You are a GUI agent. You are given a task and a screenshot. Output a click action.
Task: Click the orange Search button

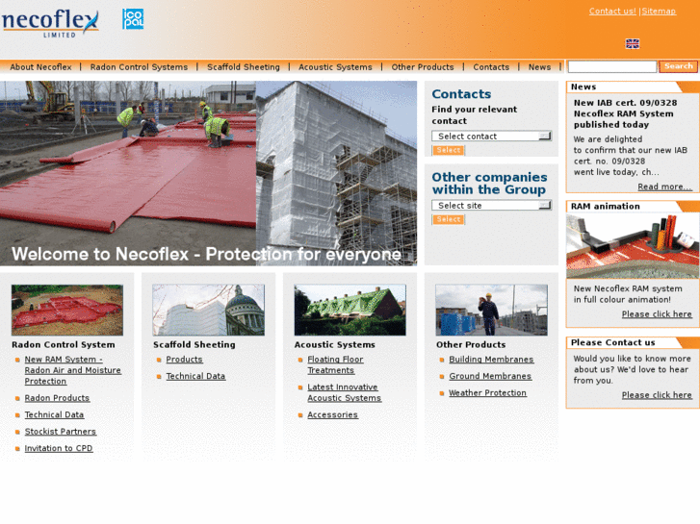tap(678, 66)
